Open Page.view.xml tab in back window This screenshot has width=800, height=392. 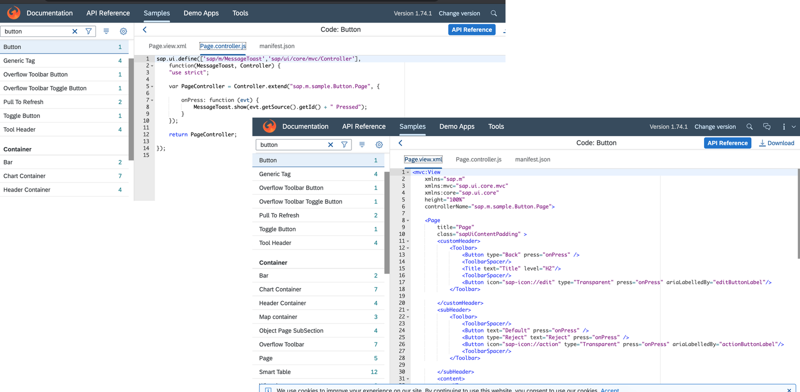[x=167, y=46]
